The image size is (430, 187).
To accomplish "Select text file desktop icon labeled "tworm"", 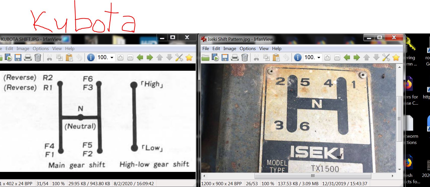I will point(409,123).
